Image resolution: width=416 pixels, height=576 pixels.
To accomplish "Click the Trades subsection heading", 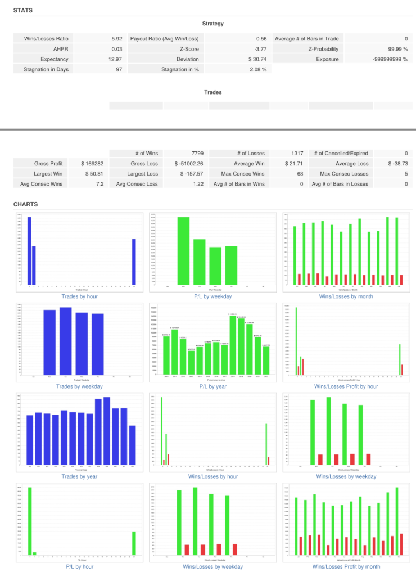I will [x=213, y=92].
